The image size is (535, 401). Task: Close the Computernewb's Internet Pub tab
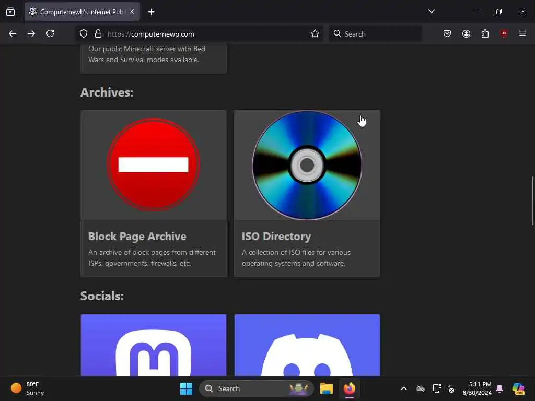[132, 11]
